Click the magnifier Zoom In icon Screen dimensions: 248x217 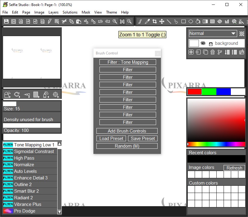(x=115, y=21)
